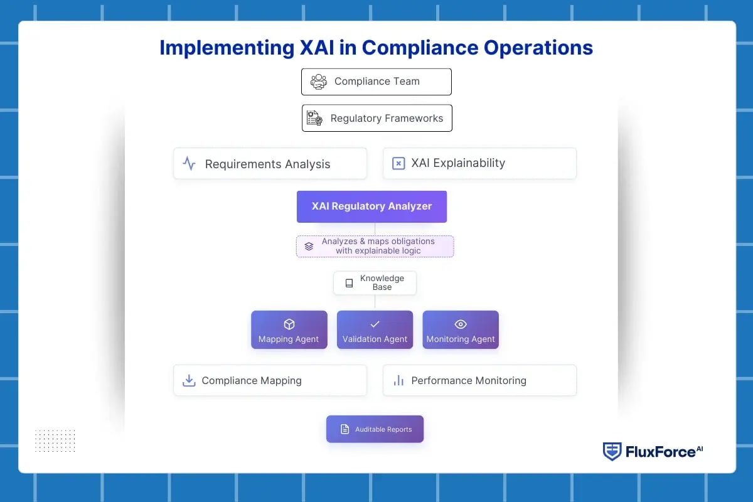The width and height of the screenshot is (753, 502).
Task: Select the Mapping Agent node
Action: pyautogui.click(x=289, y=329)
